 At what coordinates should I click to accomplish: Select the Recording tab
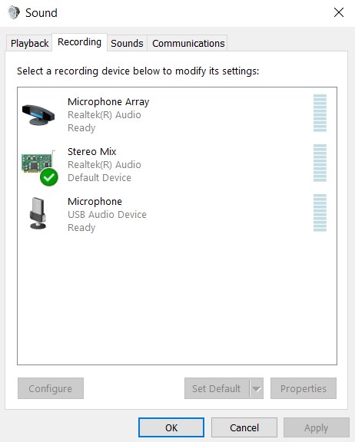point(79,42)
